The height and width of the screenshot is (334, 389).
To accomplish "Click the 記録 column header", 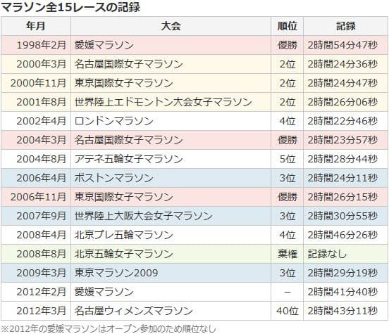I will pyautogui.click(x=345, y=26).
